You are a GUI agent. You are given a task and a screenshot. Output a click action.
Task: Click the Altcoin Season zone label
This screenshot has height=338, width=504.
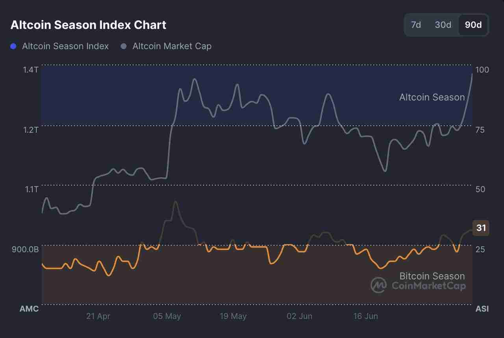432,97
